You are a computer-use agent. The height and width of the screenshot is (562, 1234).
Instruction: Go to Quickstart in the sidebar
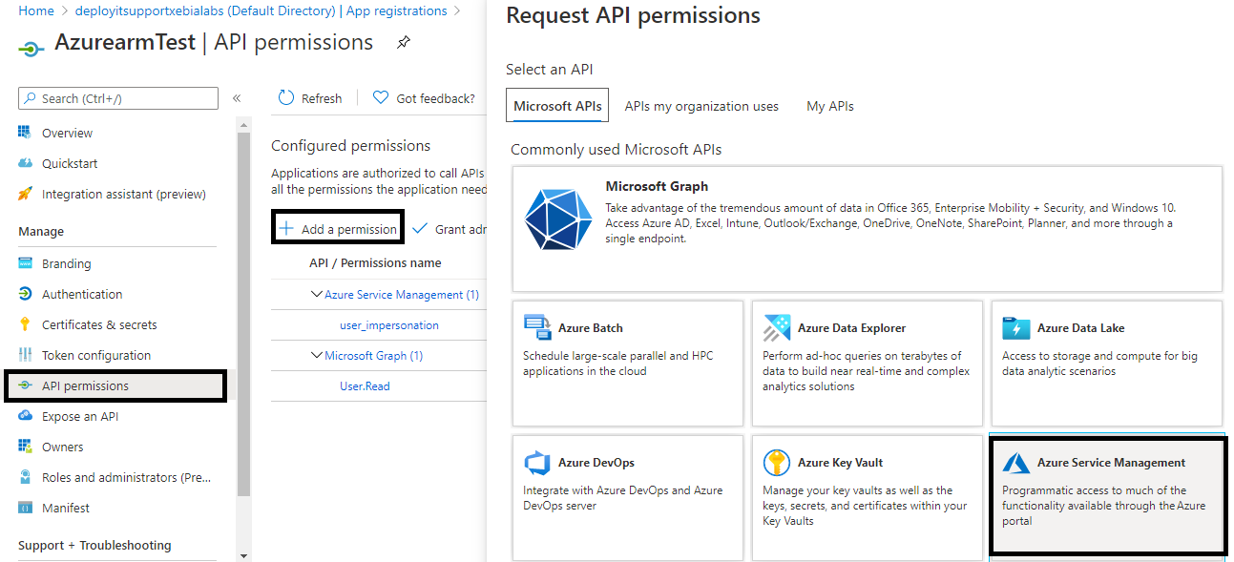click(70, 163)
